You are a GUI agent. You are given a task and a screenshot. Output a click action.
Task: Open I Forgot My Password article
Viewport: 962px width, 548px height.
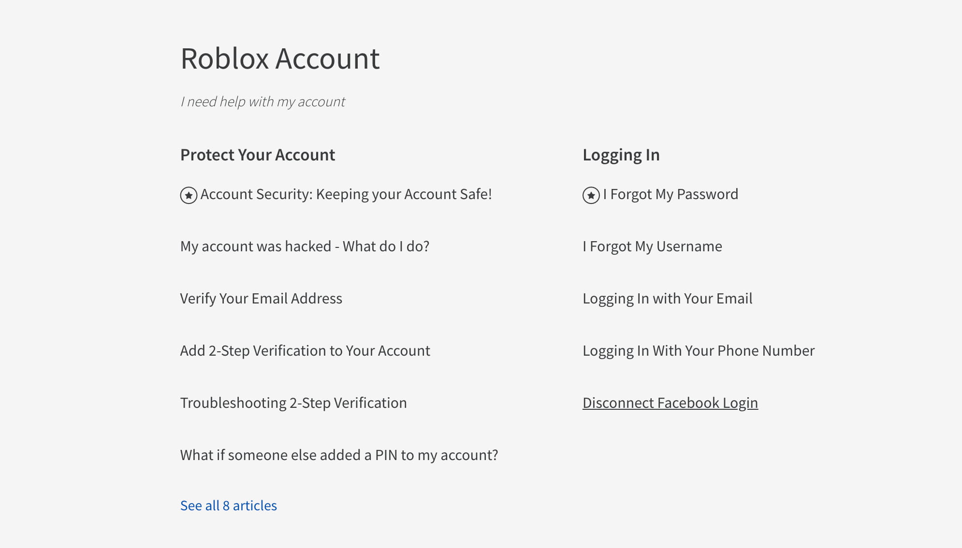click(x=670, y=194)
